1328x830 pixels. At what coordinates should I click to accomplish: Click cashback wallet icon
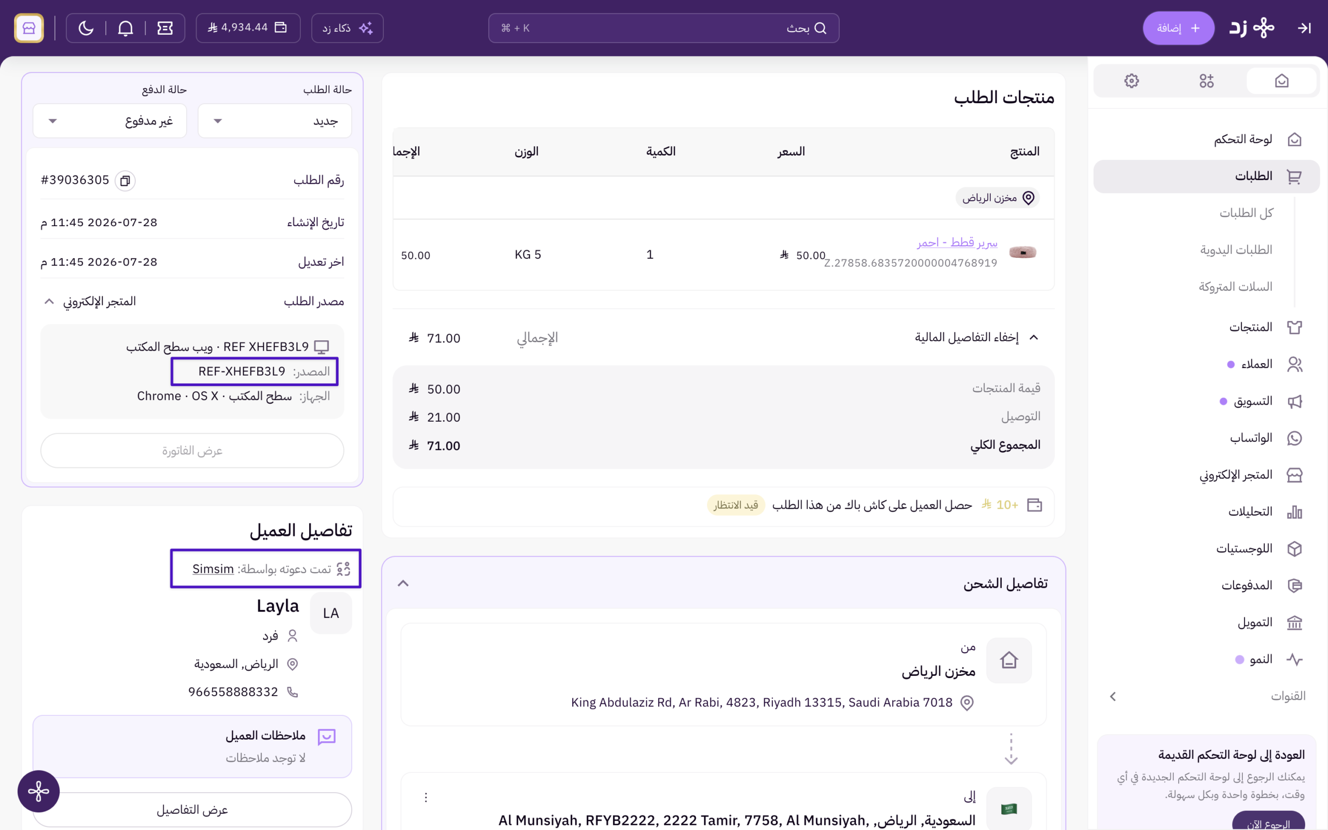click(1034, 505)
